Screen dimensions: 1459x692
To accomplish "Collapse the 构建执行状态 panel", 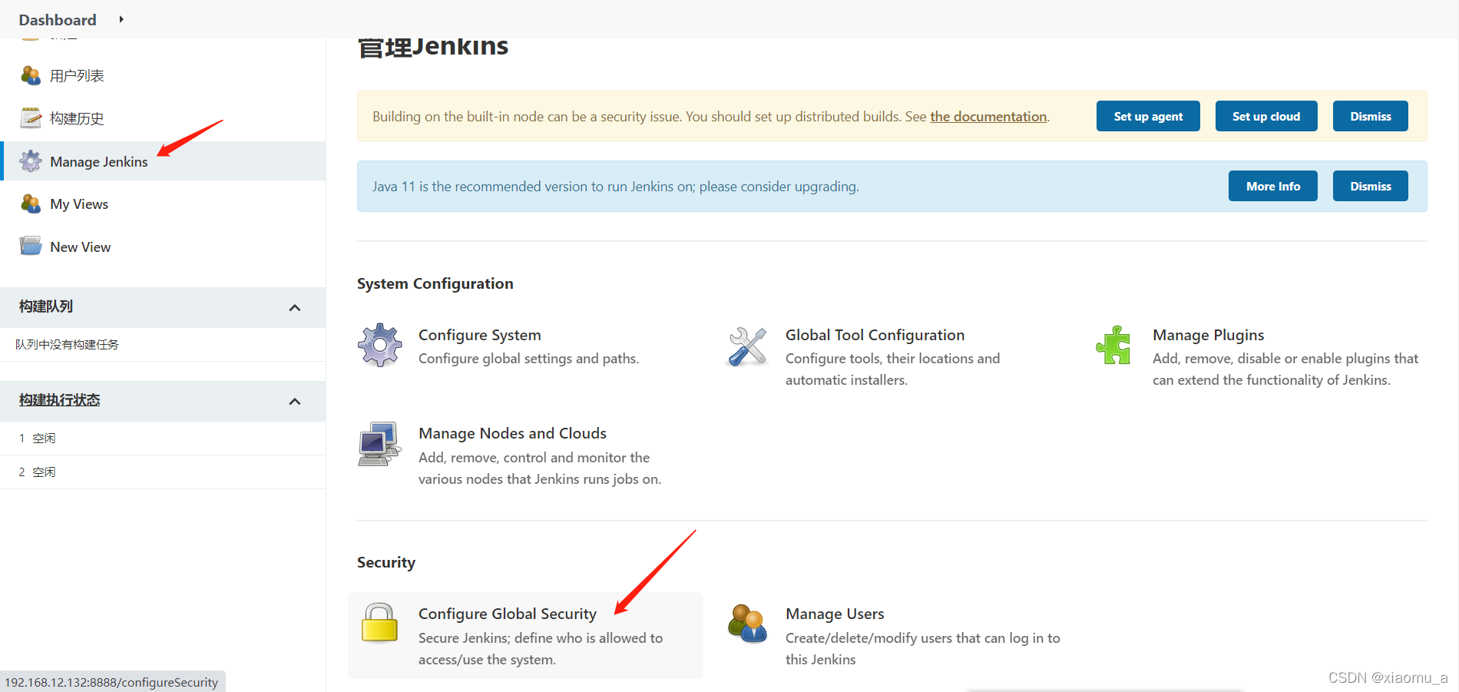I will tap(295, 401).
